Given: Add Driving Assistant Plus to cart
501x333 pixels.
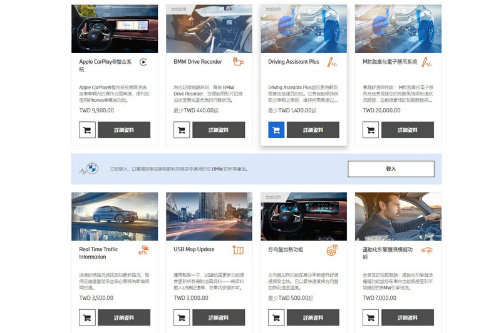Looking at the screenshot, I should [276, 130].
